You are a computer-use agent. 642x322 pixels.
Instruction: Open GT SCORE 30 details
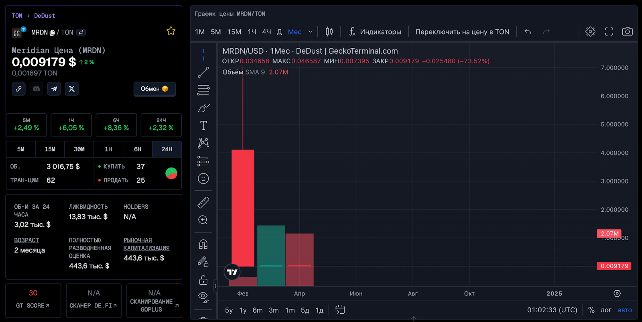pos(33,301)
